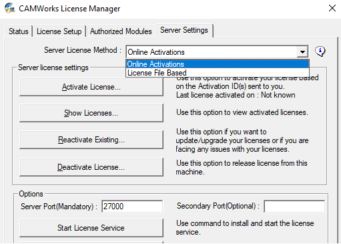Click the 'Server License Method :' label
341x244 pixels.
pos(83,50)
